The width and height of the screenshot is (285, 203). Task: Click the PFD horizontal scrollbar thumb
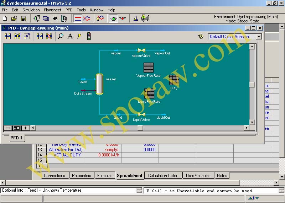coord(140,128)
